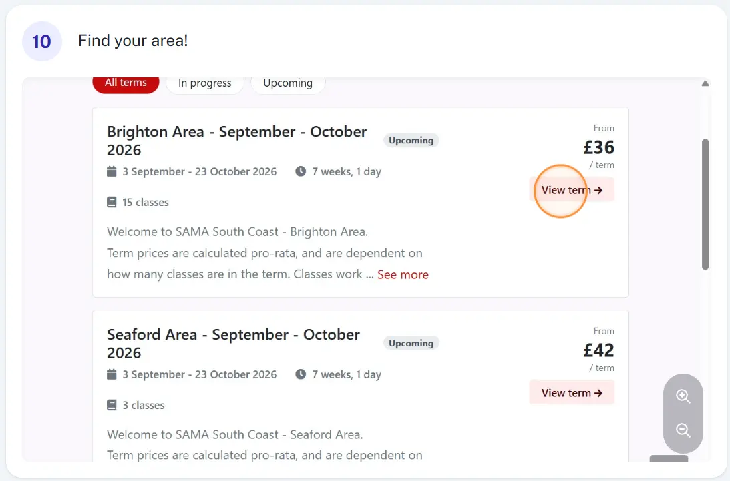730x481 pixels.
Task: Click the calendar icon in the Seaford Area card
Action: click(112, 374)
